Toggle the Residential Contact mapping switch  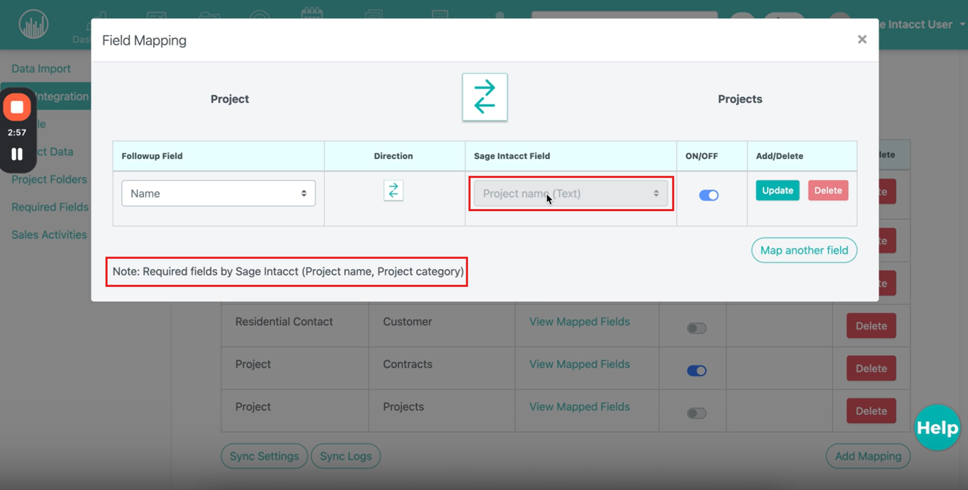(696, 328)
